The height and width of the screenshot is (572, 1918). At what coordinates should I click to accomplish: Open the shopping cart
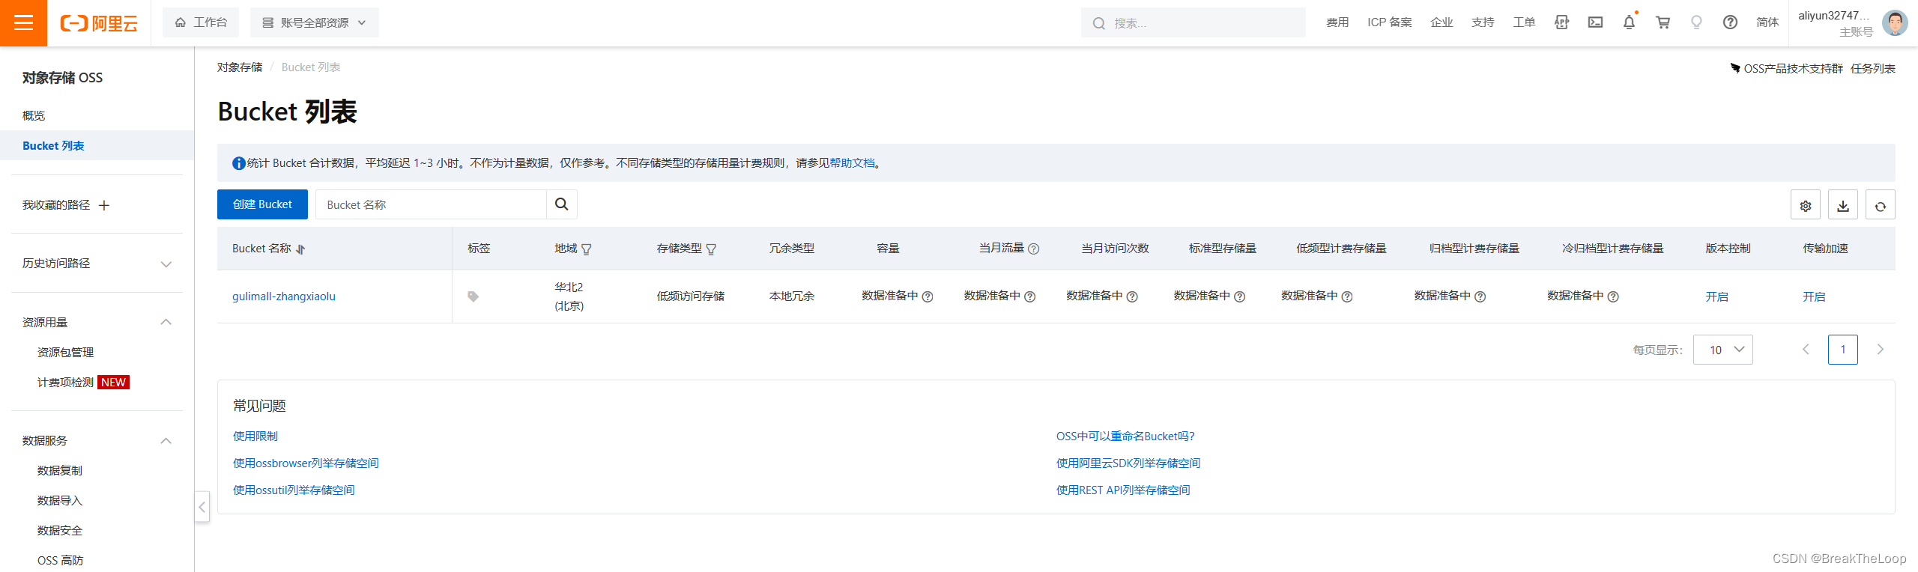(x=1663, y=22)
